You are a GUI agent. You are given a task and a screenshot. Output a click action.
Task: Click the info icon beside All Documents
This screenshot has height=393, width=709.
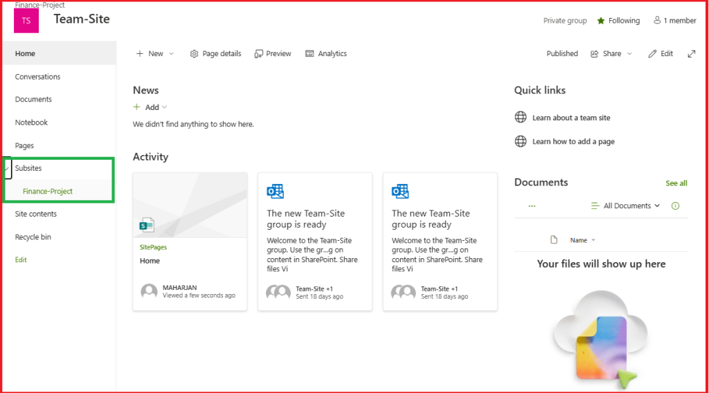pyautogui.click(x=675, y=205)
